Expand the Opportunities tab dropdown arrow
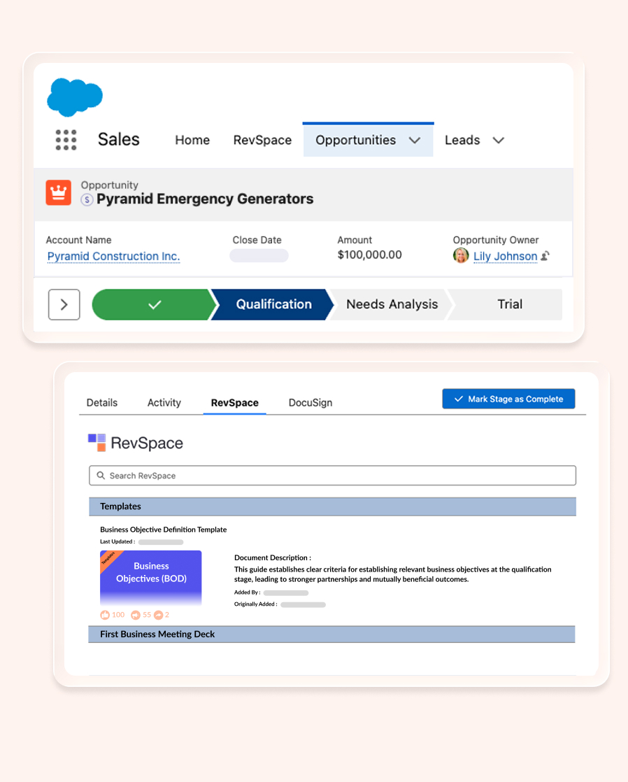Image resolution: width=628 pixels, height=782 pixels. pos(415,140)
